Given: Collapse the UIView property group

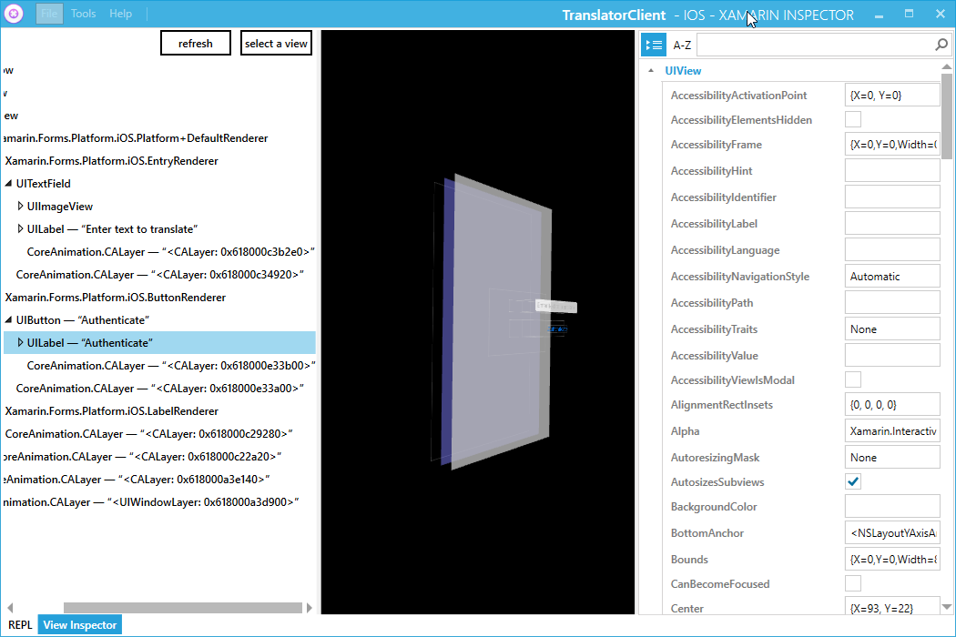Looking at the screenshot, I should point(651,71).
